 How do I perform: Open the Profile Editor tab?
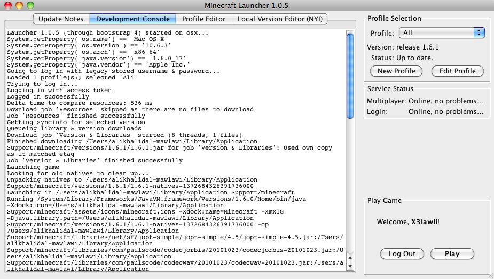tap(203, 19)
